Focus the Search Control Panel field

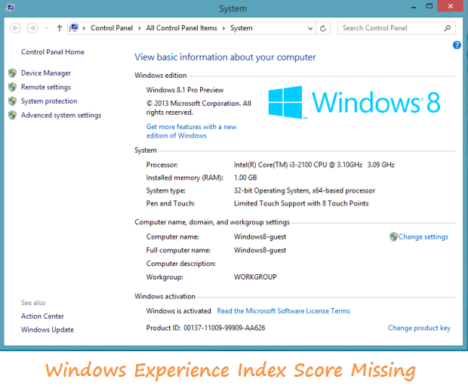[x=396, y=29]
